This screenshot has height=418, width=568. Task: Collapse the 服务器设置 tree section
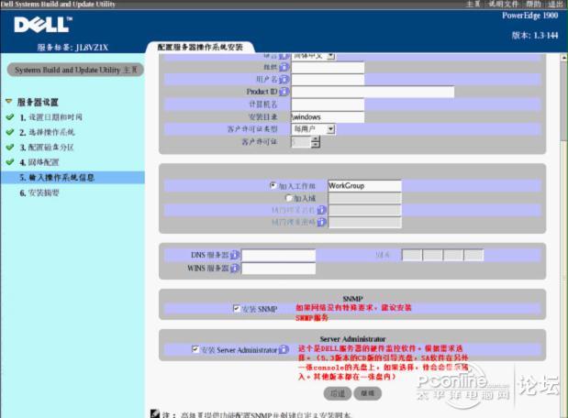point(8,102)
